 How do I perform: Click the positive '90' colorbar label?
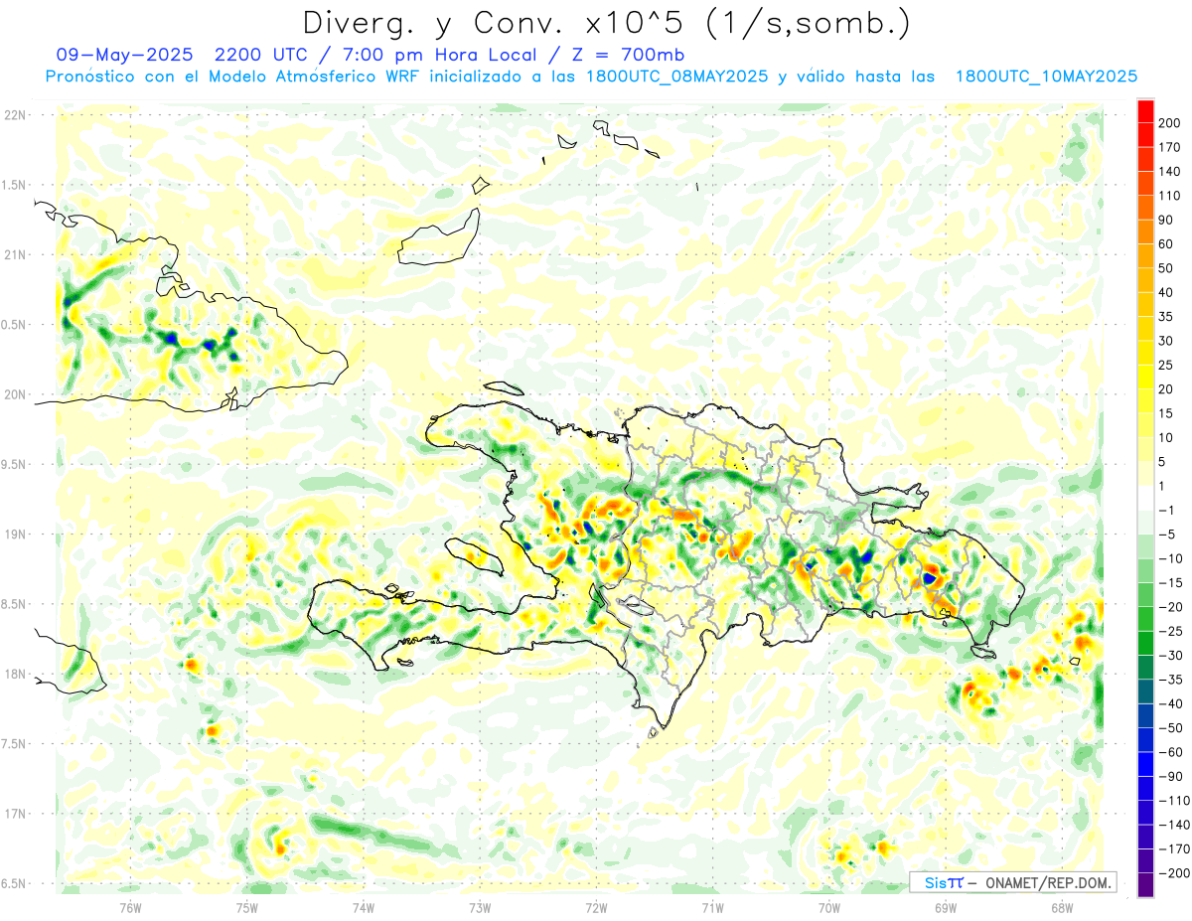[1166, 220]
